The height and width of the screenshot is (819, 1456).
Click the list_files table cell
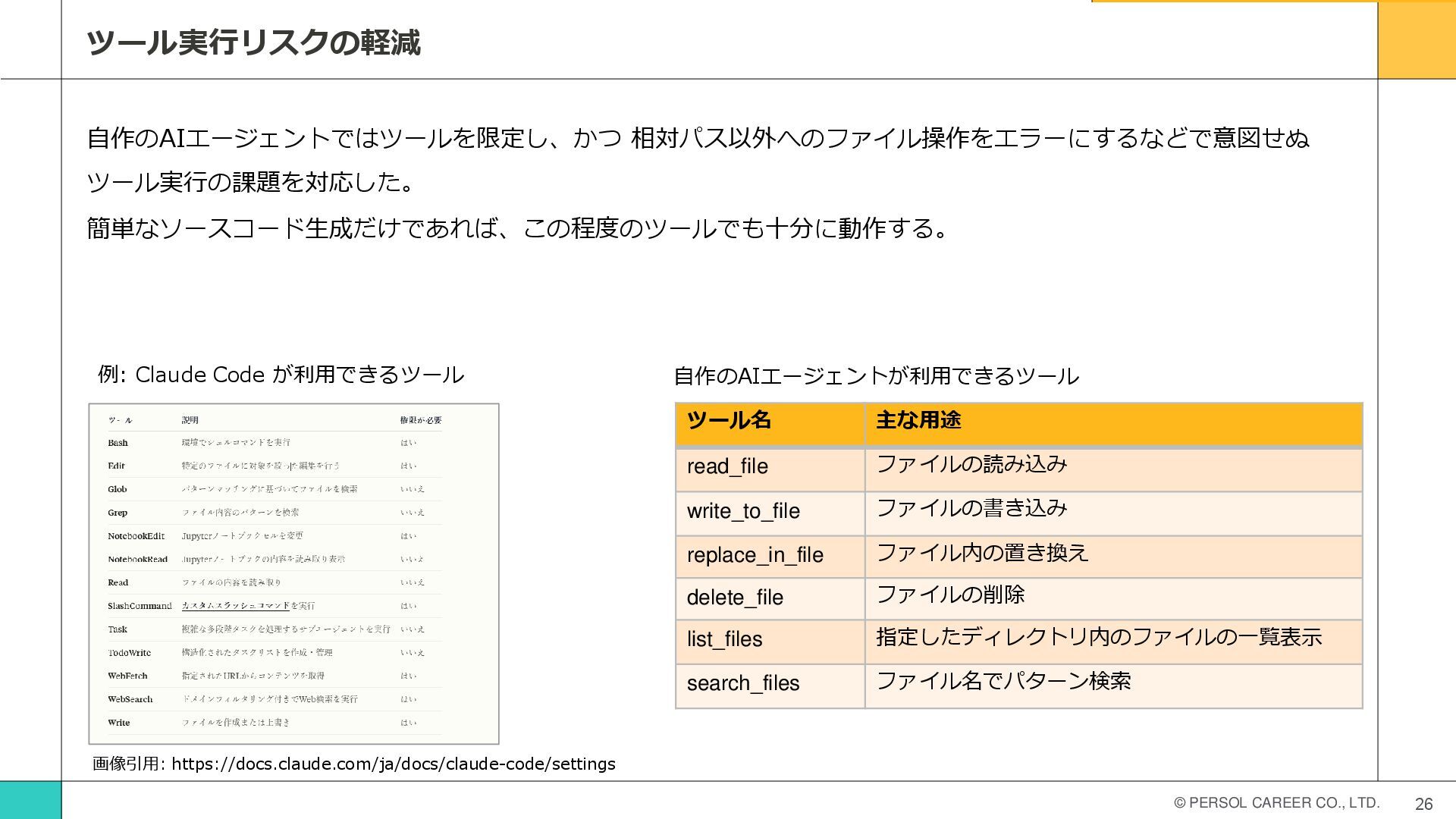[x=724, y=639]
